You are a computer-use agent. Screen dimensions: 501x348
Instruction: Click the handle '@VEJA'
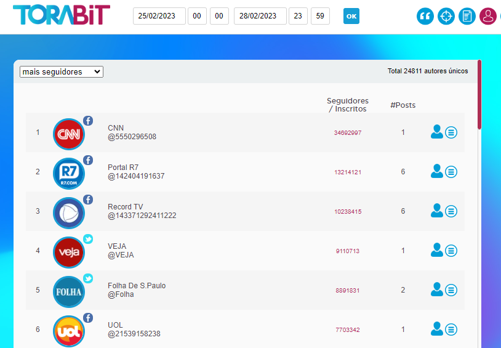pyautogui.click(x=121, y=255)
